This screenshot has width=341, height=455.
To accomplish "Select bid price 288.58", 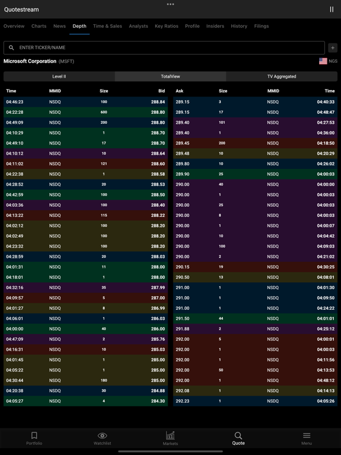I will (x=158, y=174).
